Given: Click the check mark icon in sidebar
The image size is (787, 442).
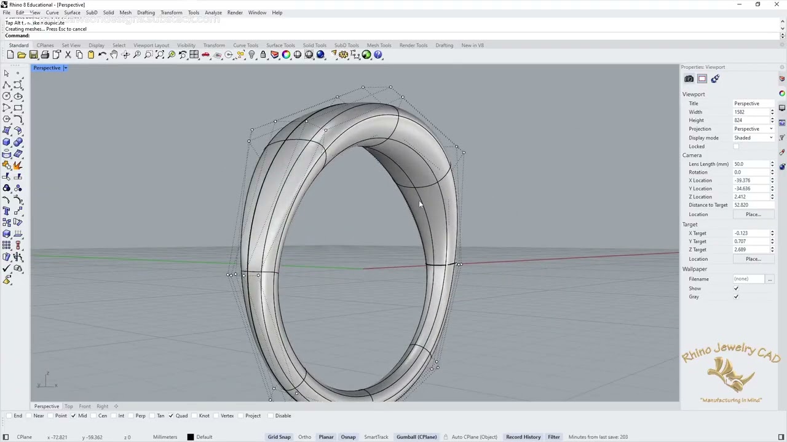Looking at the screenshot, I should point(7,268).
